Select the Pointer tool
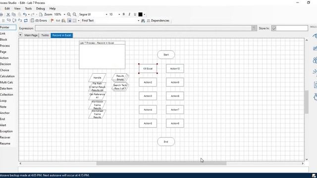Image resolution: width=317 pixels, height=178 pixels. pyautogui.click(x=7, y=27)
